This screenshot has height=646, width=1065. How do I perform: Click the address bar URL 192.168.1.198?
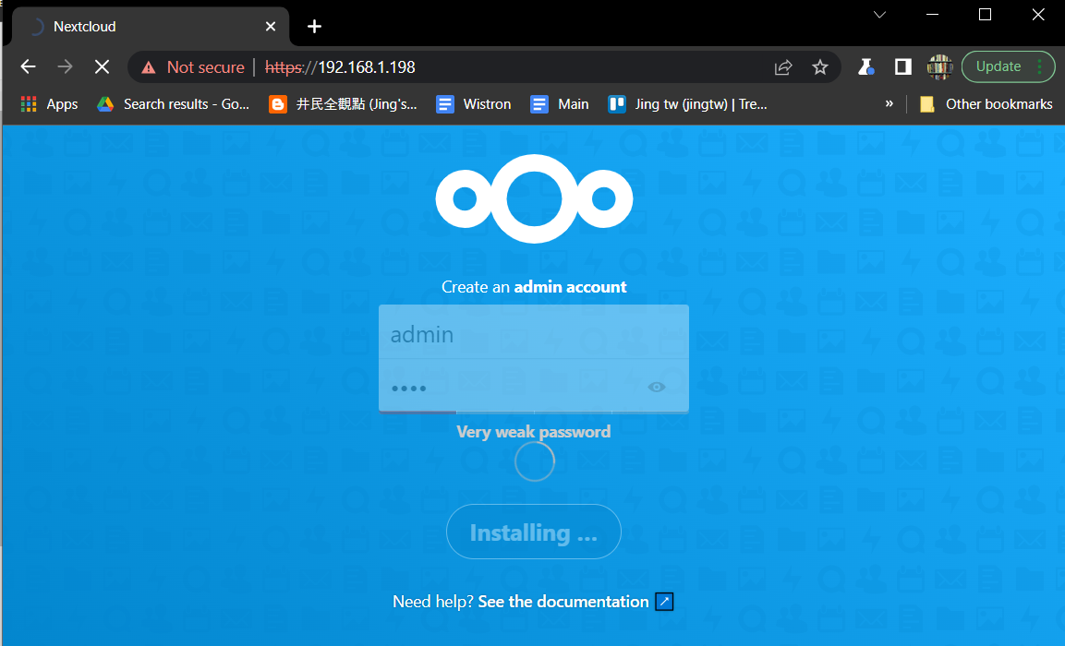[367, 67]
